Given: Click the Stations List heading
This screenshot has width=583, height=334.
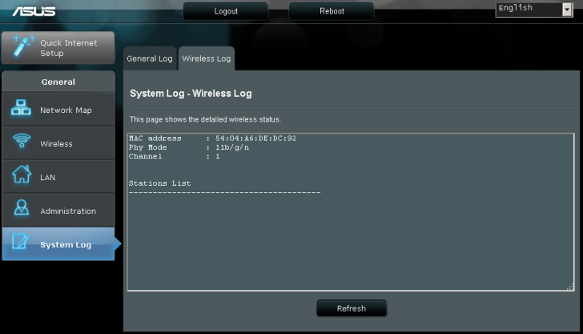Looking at the screenshot, I should click(159, 183).
